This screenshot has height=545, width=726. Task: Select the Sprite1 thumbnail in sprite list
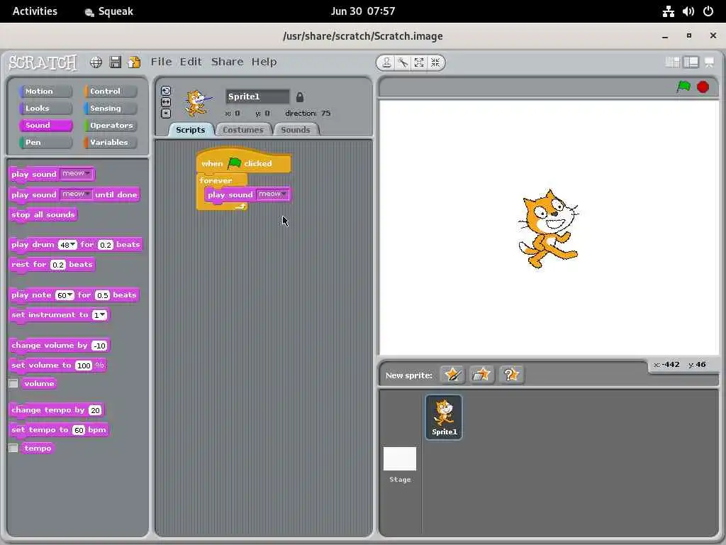444,417
